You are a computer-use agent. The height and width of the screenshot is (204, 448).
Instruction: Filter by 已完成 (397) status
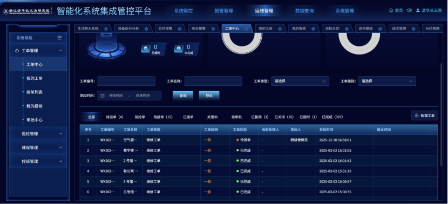(x=332, y=117)
